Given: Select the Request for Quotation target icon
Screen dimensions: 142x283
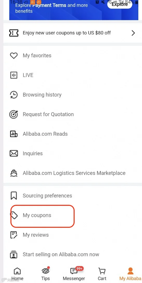Looking at the screenshot, I should (14, 114).
